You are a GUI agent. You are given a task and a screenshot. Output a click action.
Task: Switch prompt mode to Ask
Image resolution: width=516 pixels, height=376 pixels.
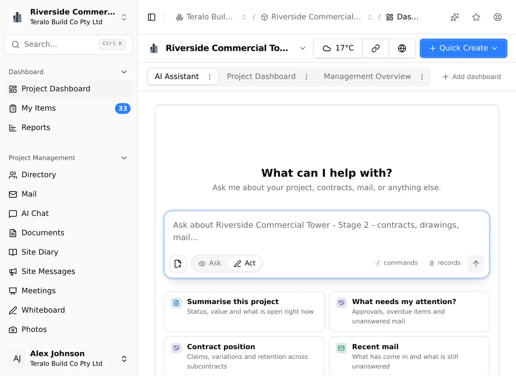210,264
